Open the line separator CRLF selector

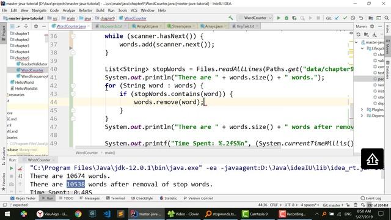click(276, 205)
